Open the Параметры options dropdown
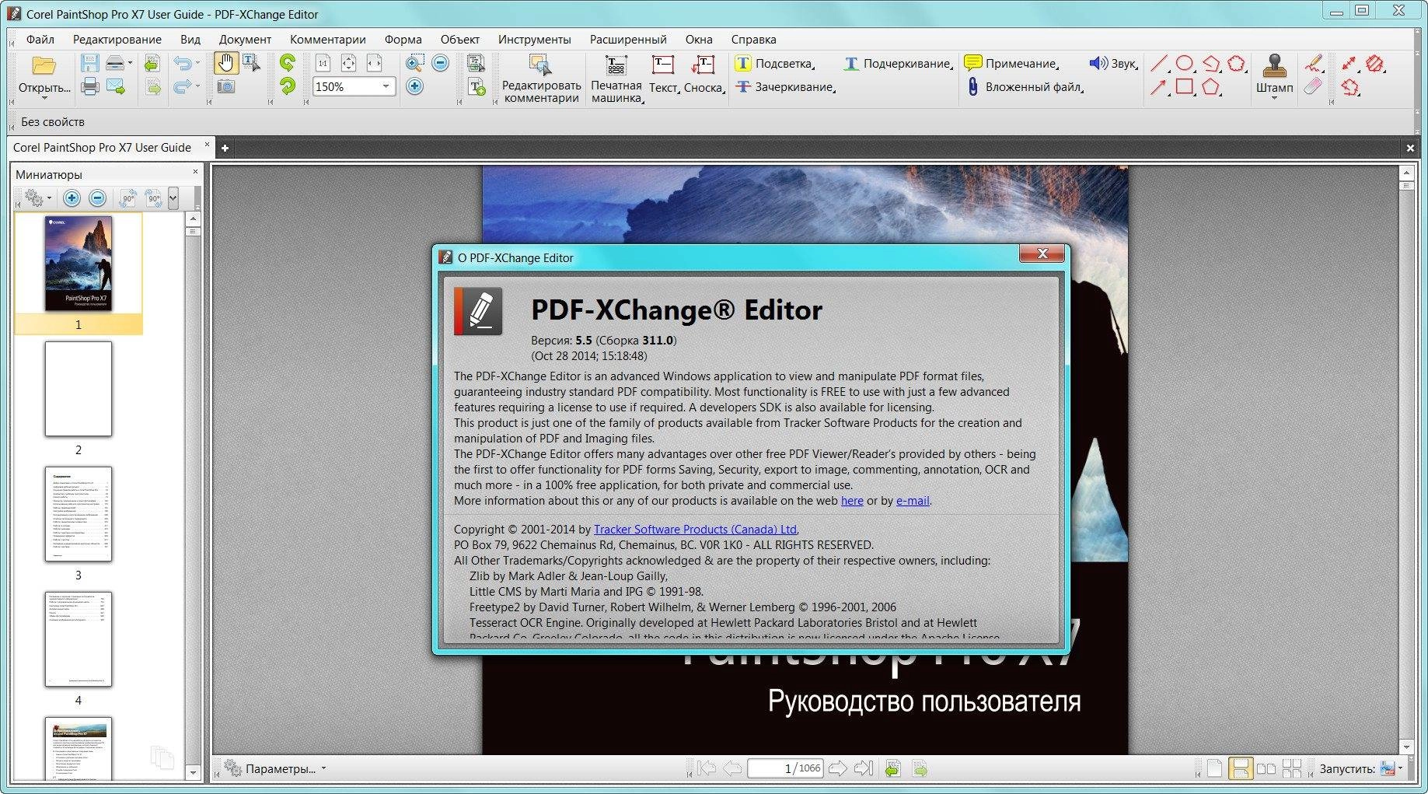 [x=275, y=768]
